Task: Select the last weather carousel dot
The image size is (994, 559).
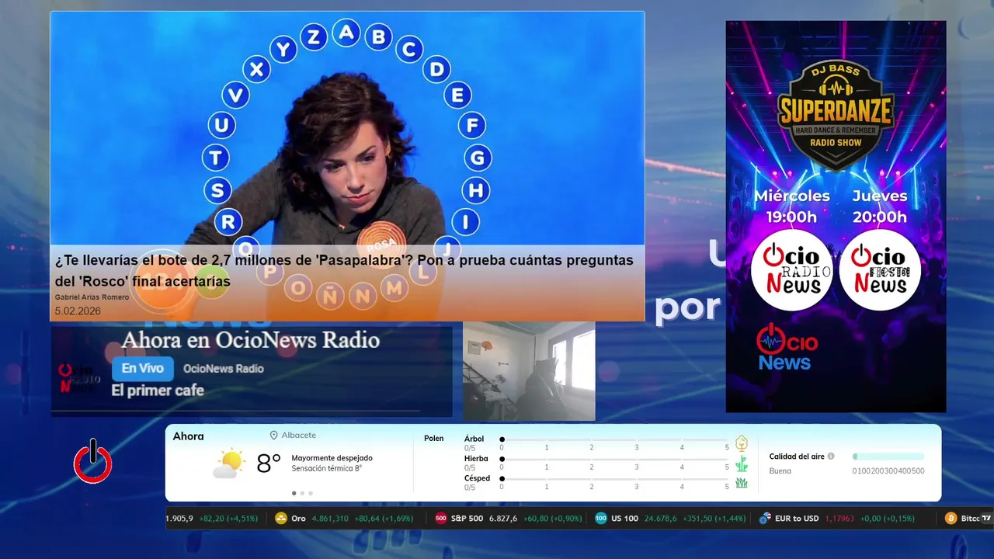Action: click(311, 493)
